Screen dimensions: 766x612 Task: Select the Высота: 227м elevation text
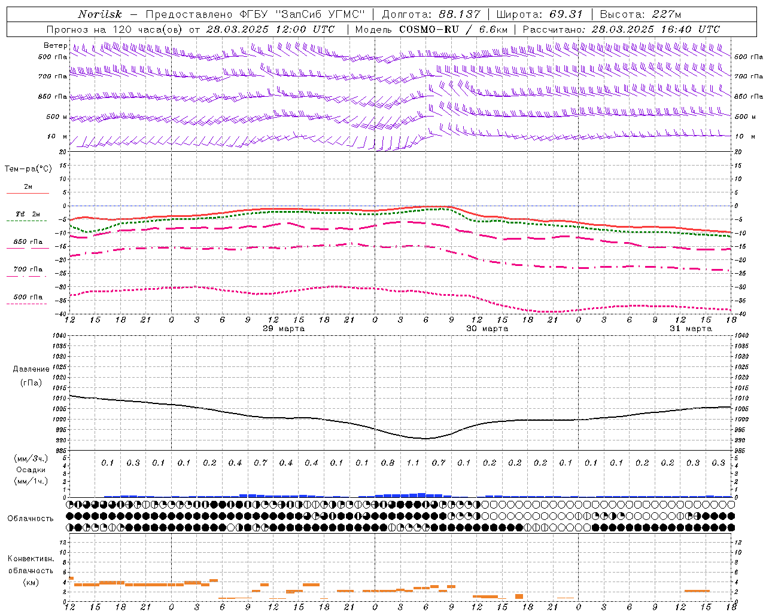pos(640,14)
